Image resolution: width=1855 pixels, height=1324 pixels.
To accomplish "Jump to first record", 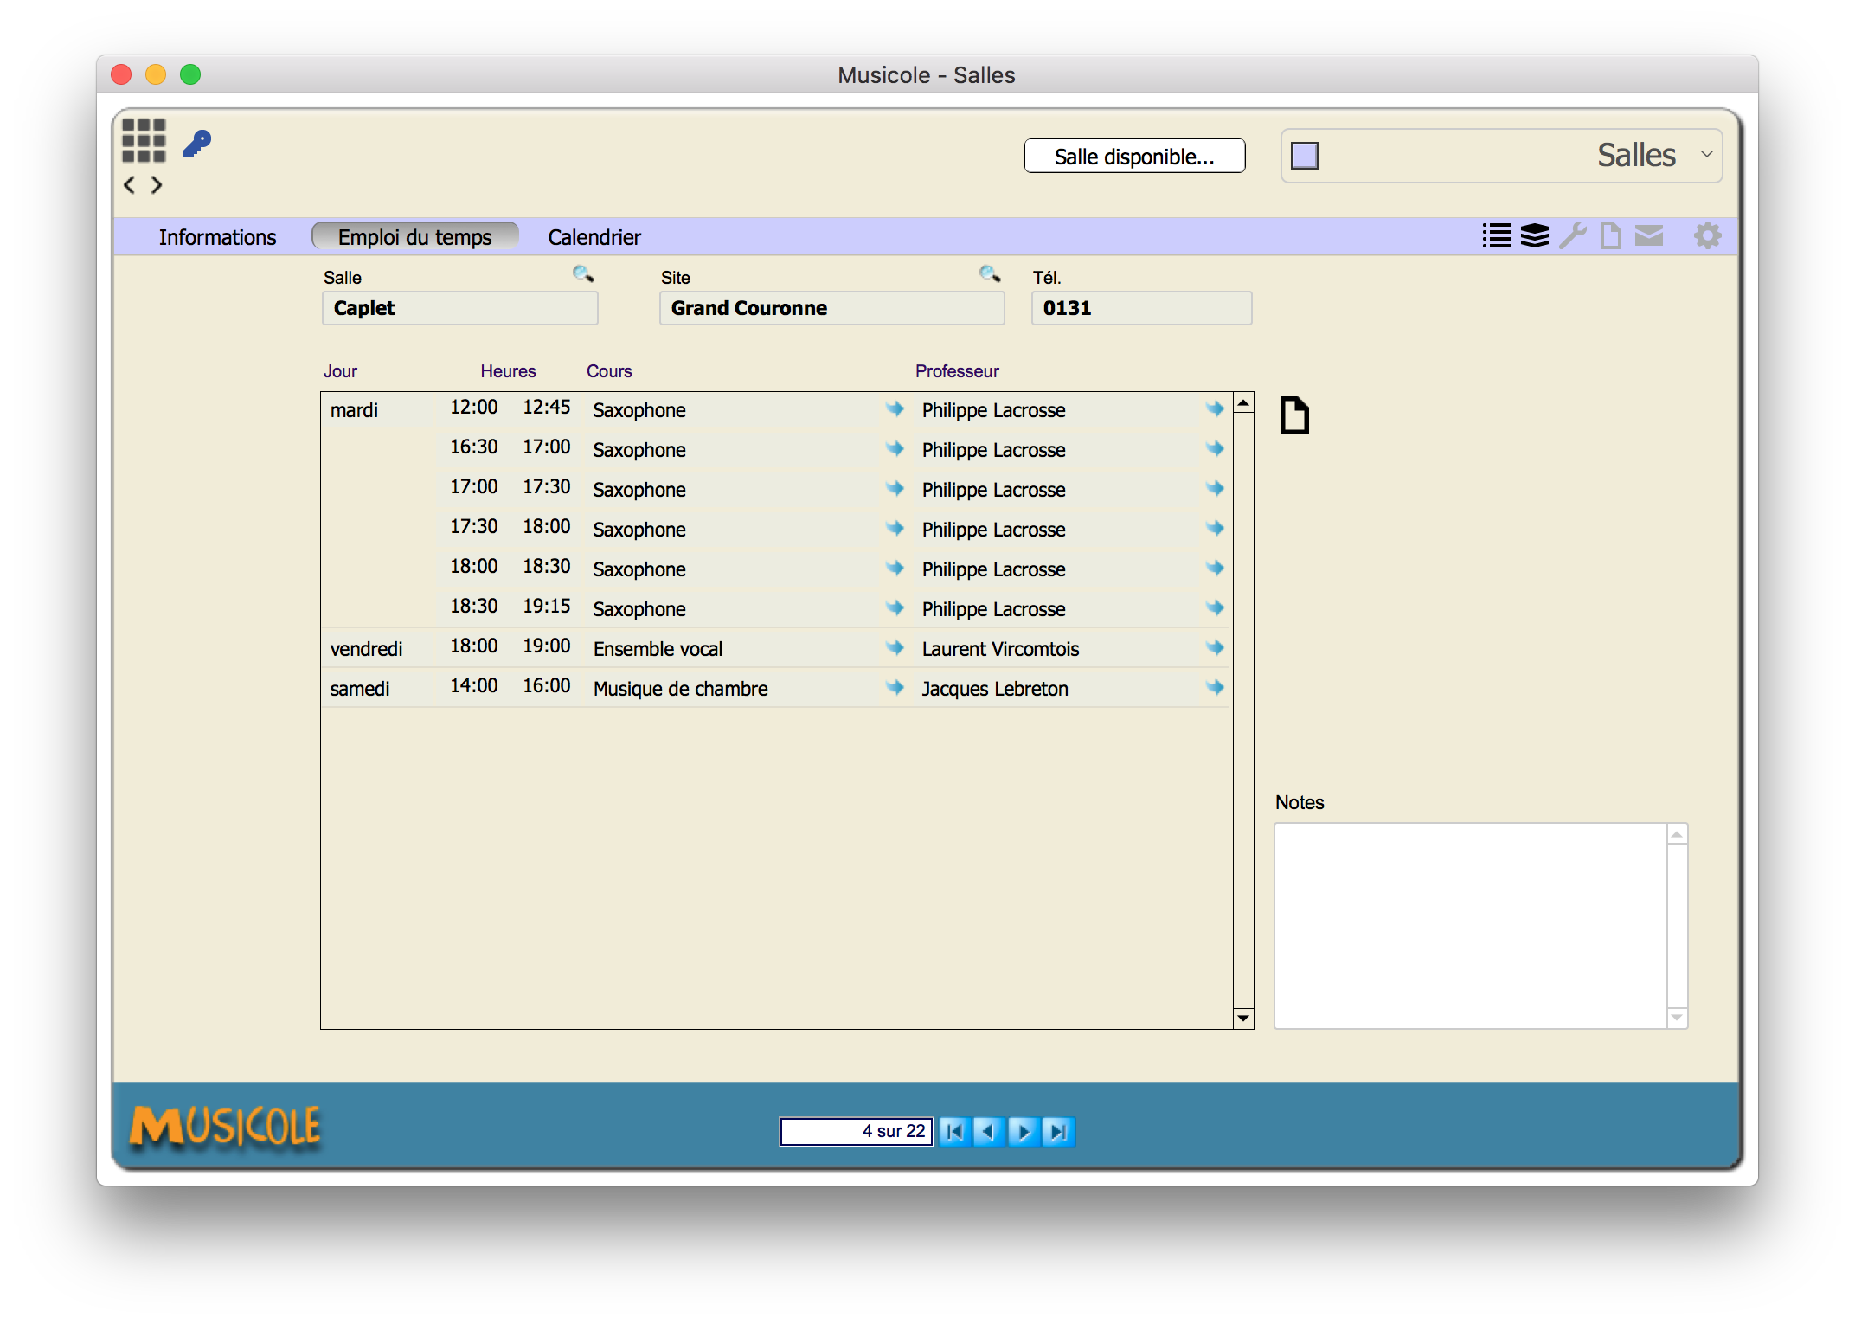I will pyautogui.click(x=954, y=1131).
